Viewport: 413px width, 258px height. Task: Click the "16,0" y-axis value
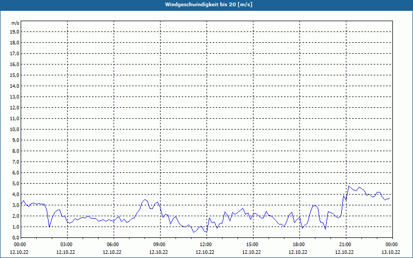point(14,64)
